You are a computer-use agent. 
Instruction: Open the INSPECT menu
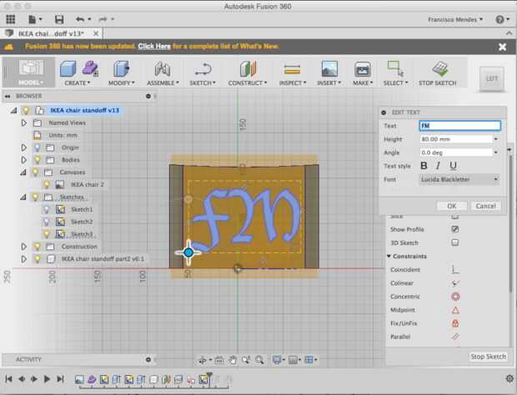click(293, 83)
